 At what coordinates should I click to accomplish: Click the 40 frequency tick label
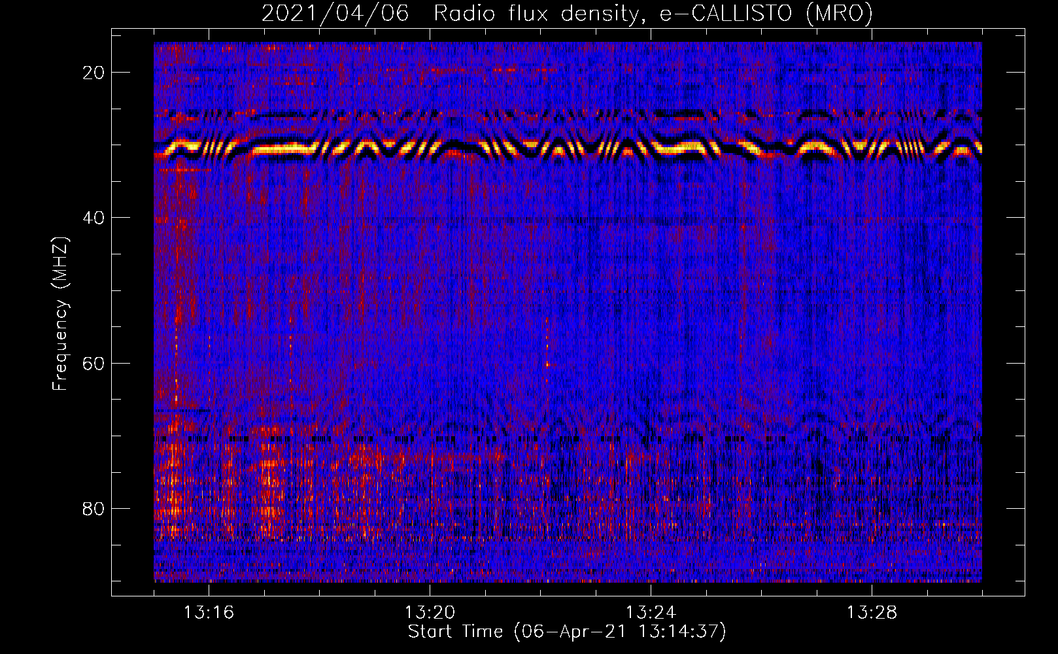tap(94, 218)
